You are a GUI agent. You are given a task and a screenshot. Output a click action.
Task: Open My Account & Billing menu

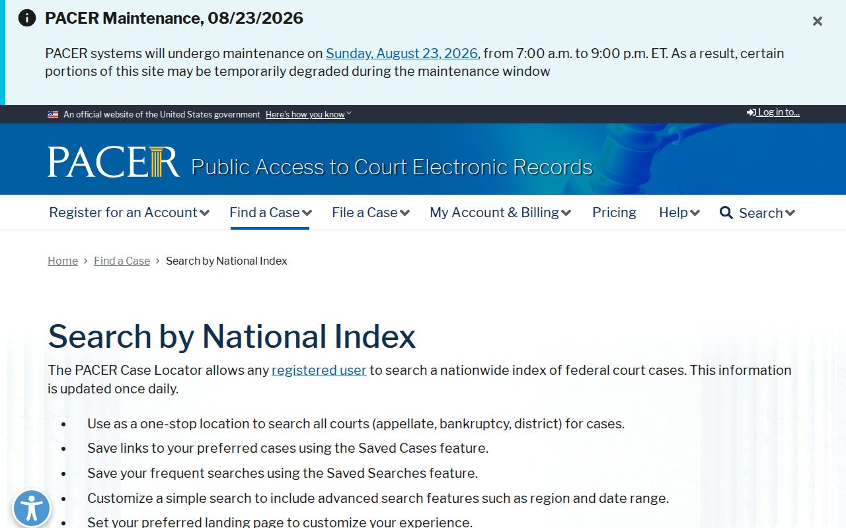pos(500,213)
